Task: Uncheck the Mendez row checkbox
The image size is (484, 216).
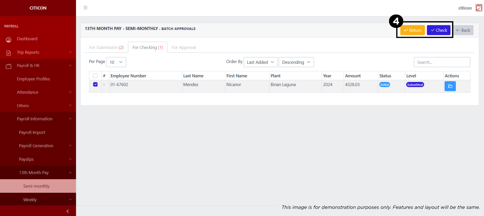Action: [95, 84]
